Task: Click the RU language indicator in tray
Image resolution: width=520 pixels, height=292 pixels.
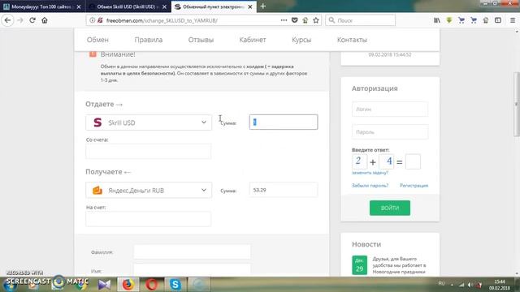Action: point(441,284)
